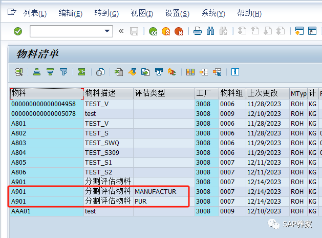The image size is (322, 238).
Task: Open the 设置(S) menu
Action: click(x=177, y=13)
